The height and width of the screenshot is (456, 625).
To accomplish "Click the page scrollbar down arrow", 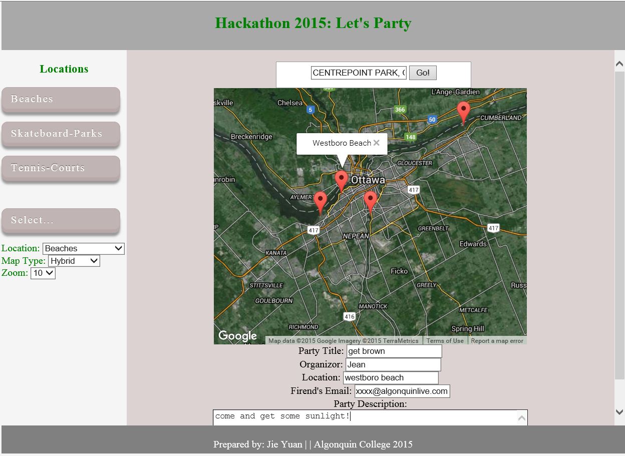I will (619, 412).
